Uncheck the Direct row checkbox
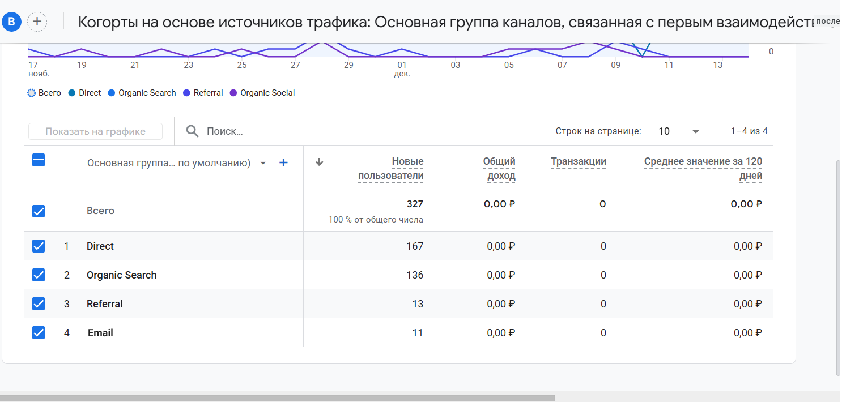 click(39, 246)
